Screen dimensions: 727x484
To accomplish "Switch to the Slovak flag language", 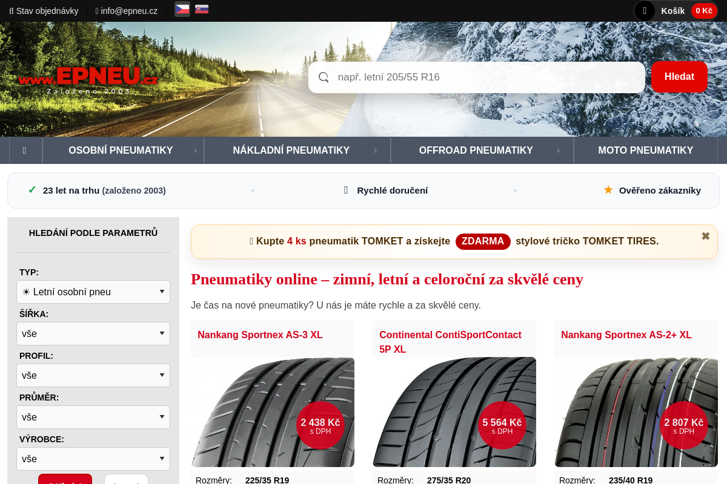I will pos(202,9).
